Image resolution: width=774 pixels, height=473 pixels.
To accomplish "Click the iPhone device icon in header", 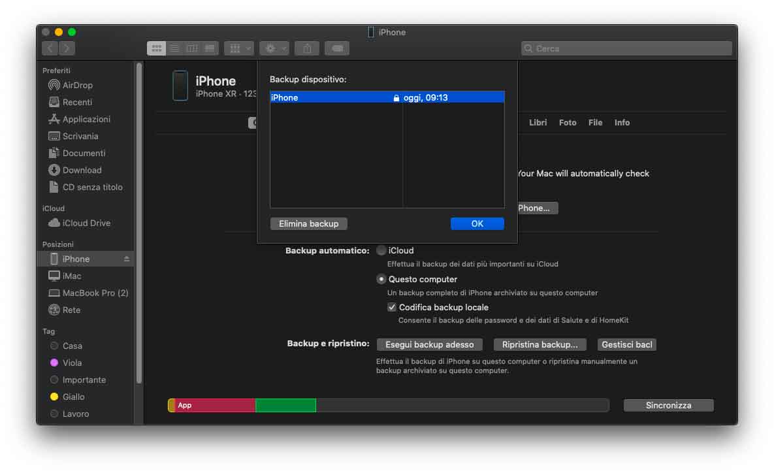I will tap(180, 86).
